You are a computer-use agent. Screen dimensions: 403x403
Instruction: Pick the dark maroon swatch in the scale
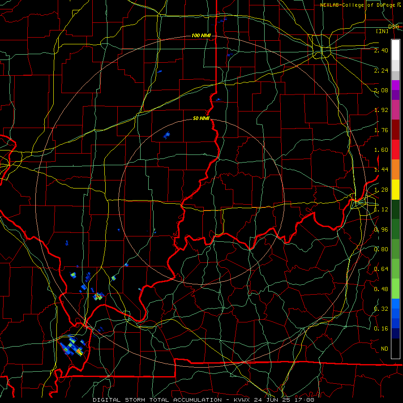(x=395, y=130)
